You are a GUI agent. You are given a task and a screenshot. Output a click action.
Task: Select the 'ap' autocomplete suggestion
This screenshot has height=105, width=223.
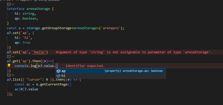coord(64,71)
